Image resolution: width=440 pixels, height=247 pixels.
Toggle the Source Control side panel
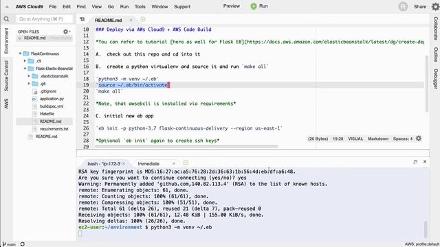pos(6,75)
